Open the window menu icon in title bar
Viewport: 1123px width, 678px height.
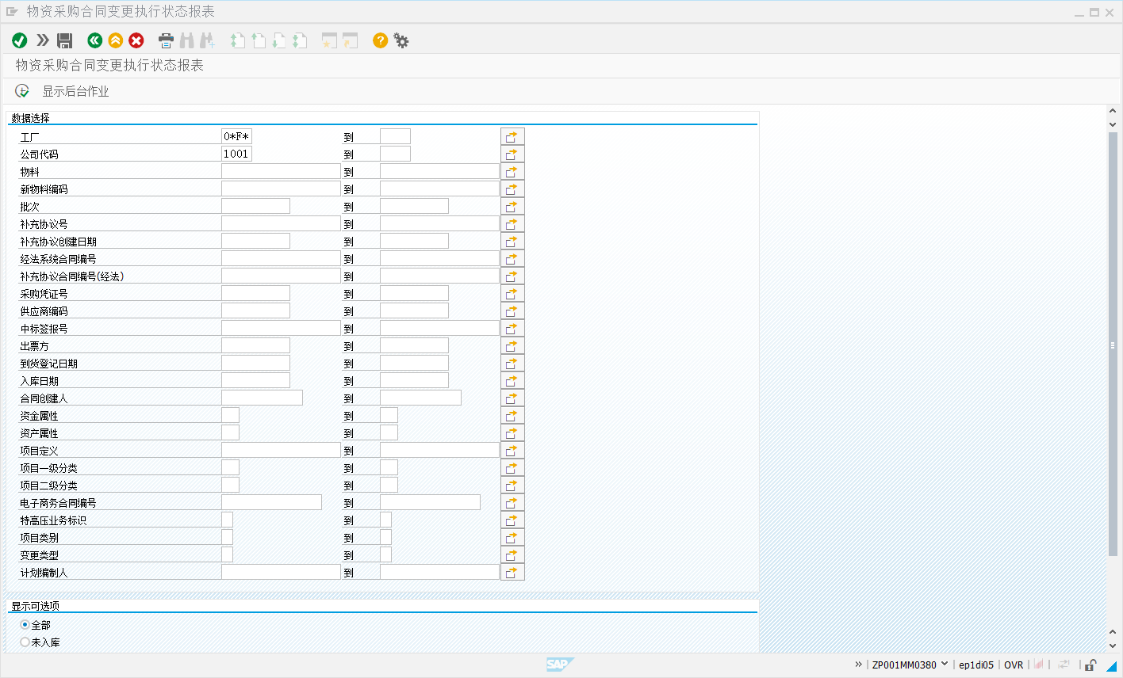pyautogui.click(x=12, y=12)
